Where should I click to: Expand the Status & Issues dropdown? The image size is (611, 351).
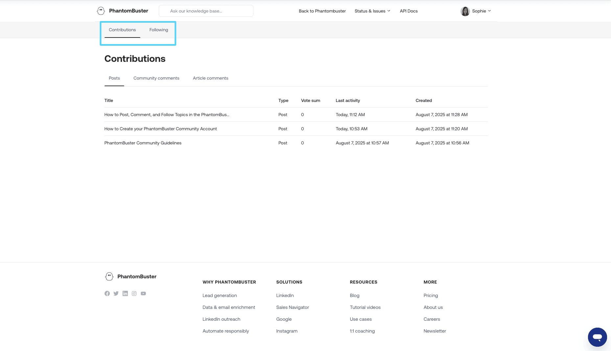click(372, 11)
